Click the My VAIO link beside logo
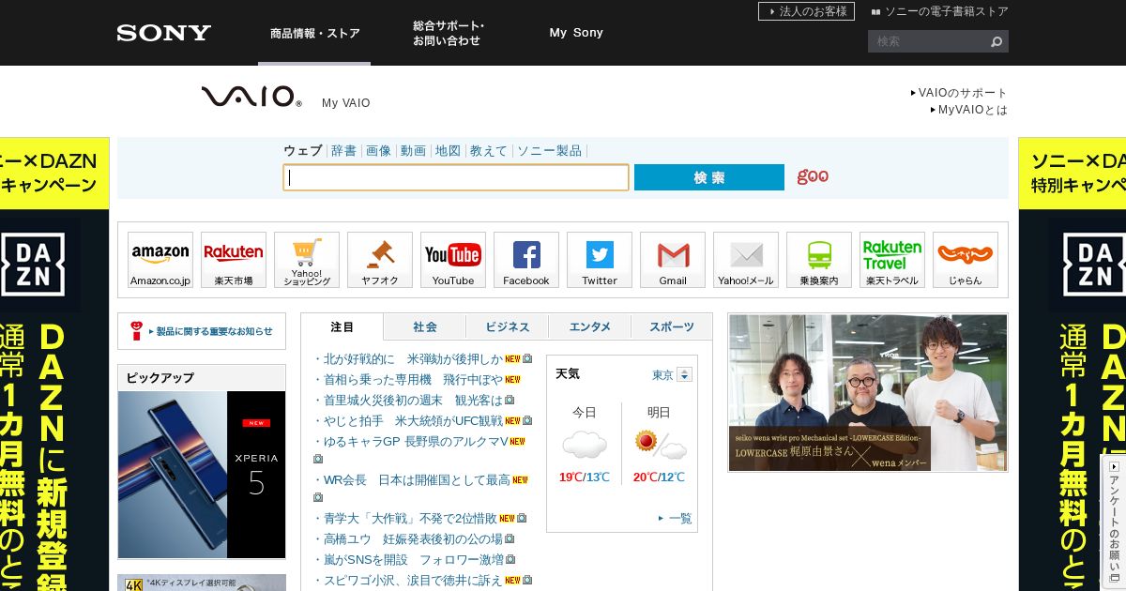This screenshot has height=591, width=1126. (346, 103)
